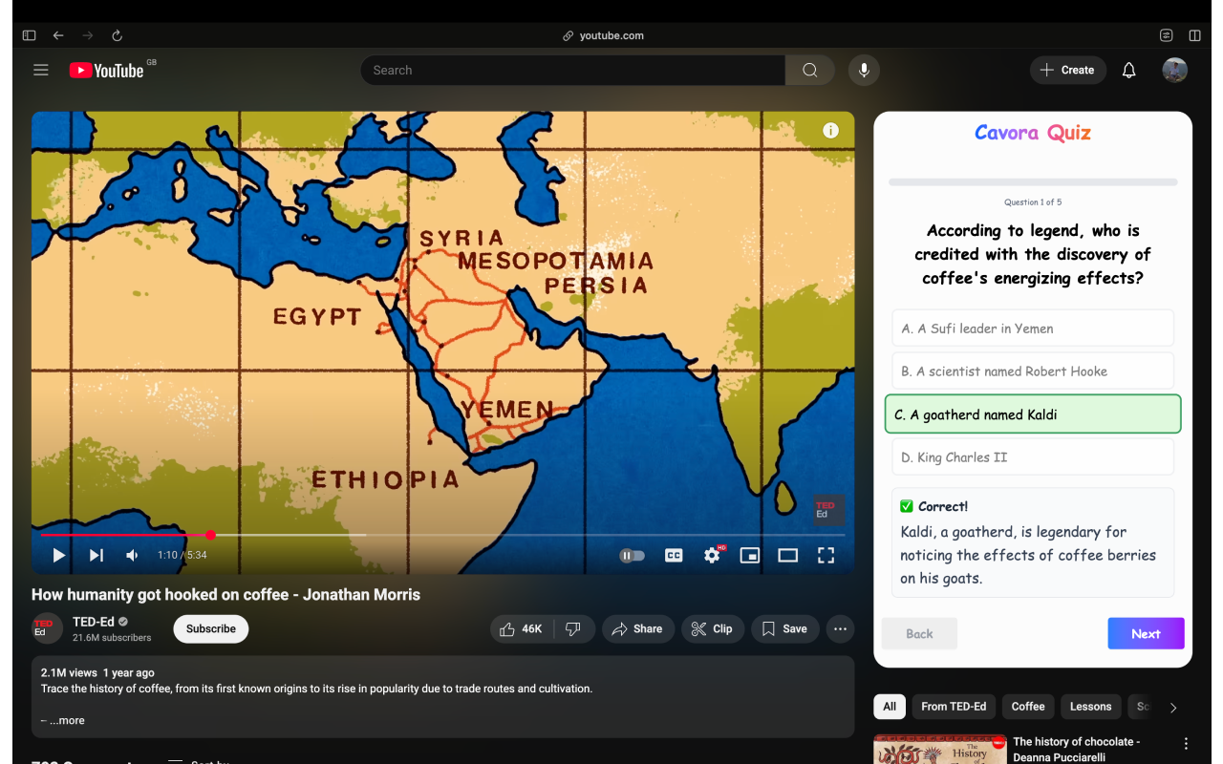Image resolution: width=1223 pixels, height=764 pixels.
Task: Open options for the chocolate history video
Action: (1186, 743)
